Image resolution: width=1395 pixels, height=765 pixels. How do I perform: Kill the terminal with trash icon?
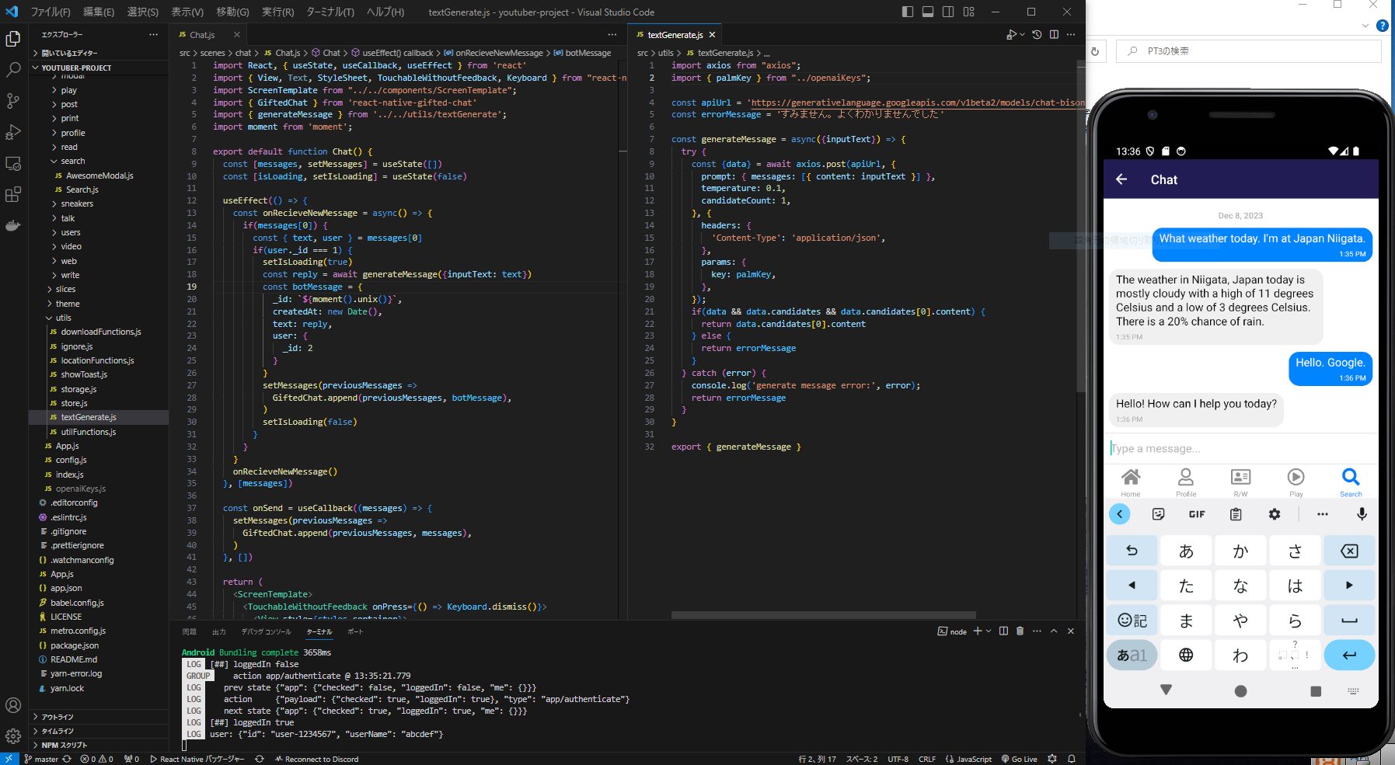click(x=1020, y=631)
